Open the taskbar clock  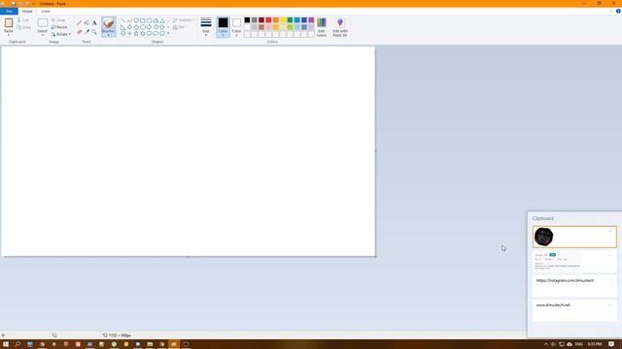click(595, 344)
